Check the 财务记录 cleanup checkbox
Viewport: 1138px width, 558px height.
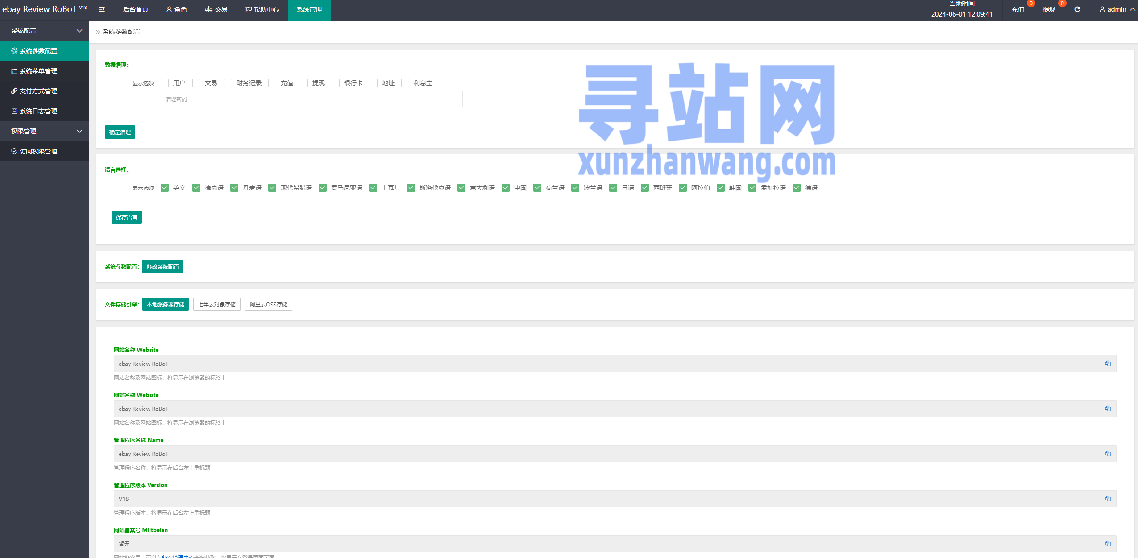click(228, 83)
